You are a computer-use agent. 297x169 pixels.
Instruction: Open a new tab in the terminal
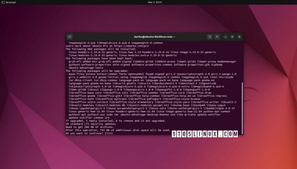pos(70,37)
